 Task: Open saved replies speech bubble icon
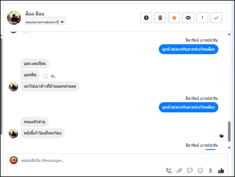(x=190, y=171)
